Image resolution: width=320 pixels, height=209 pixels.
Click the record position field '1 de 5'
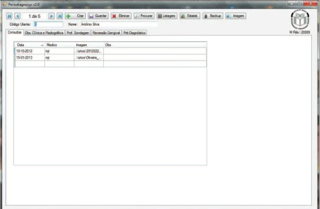tap(34, 16)
